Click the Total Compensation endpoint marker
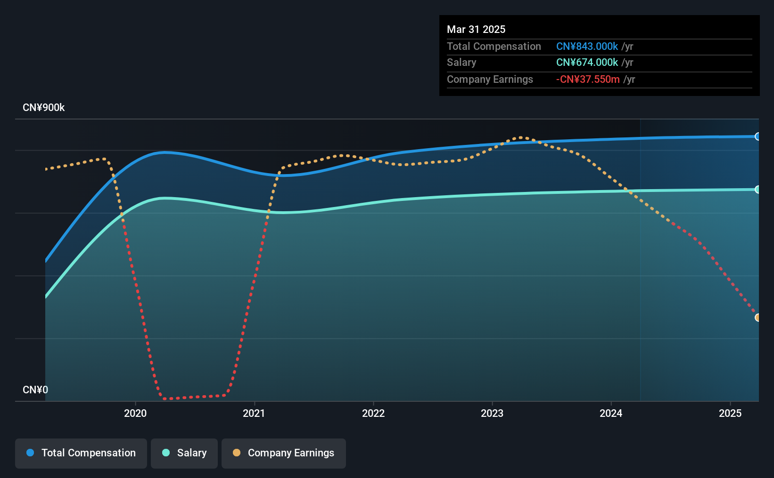 [x=758, y=136]
